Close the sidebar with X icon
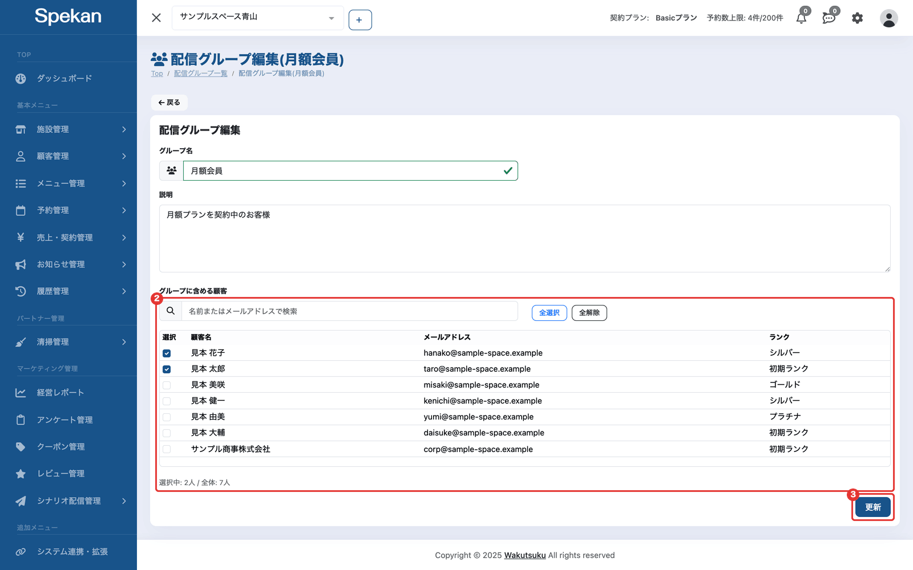The image size is (913, 570). coord(156,18)
